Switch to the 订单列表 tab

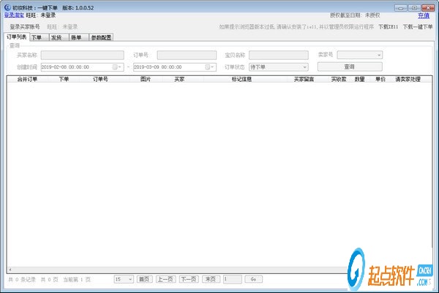tap(17, 37)
